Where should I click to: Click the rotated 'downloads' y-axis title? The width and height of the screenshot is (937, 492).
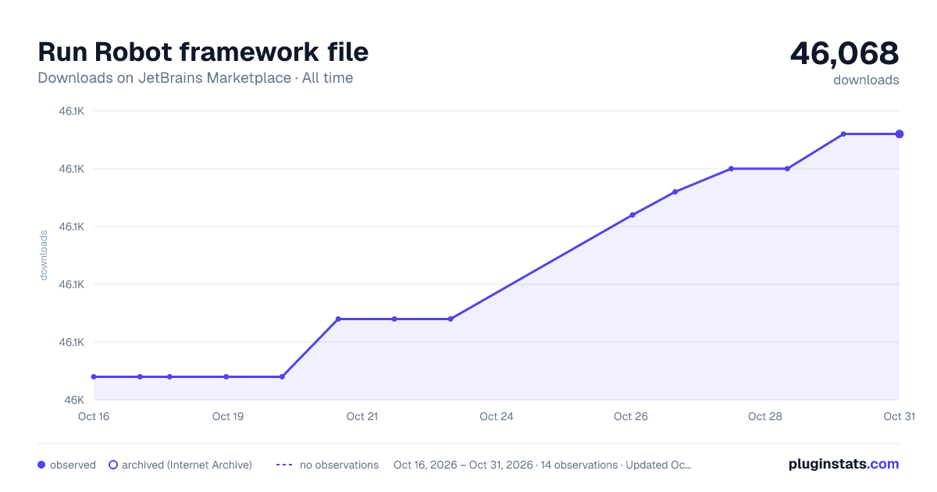44,255
